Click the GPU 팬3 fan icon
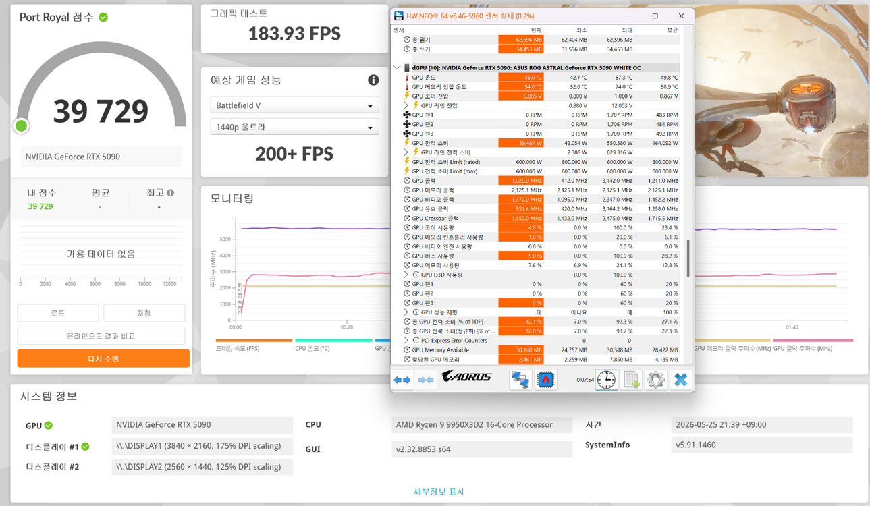870x506 pixels. [406, 134]
